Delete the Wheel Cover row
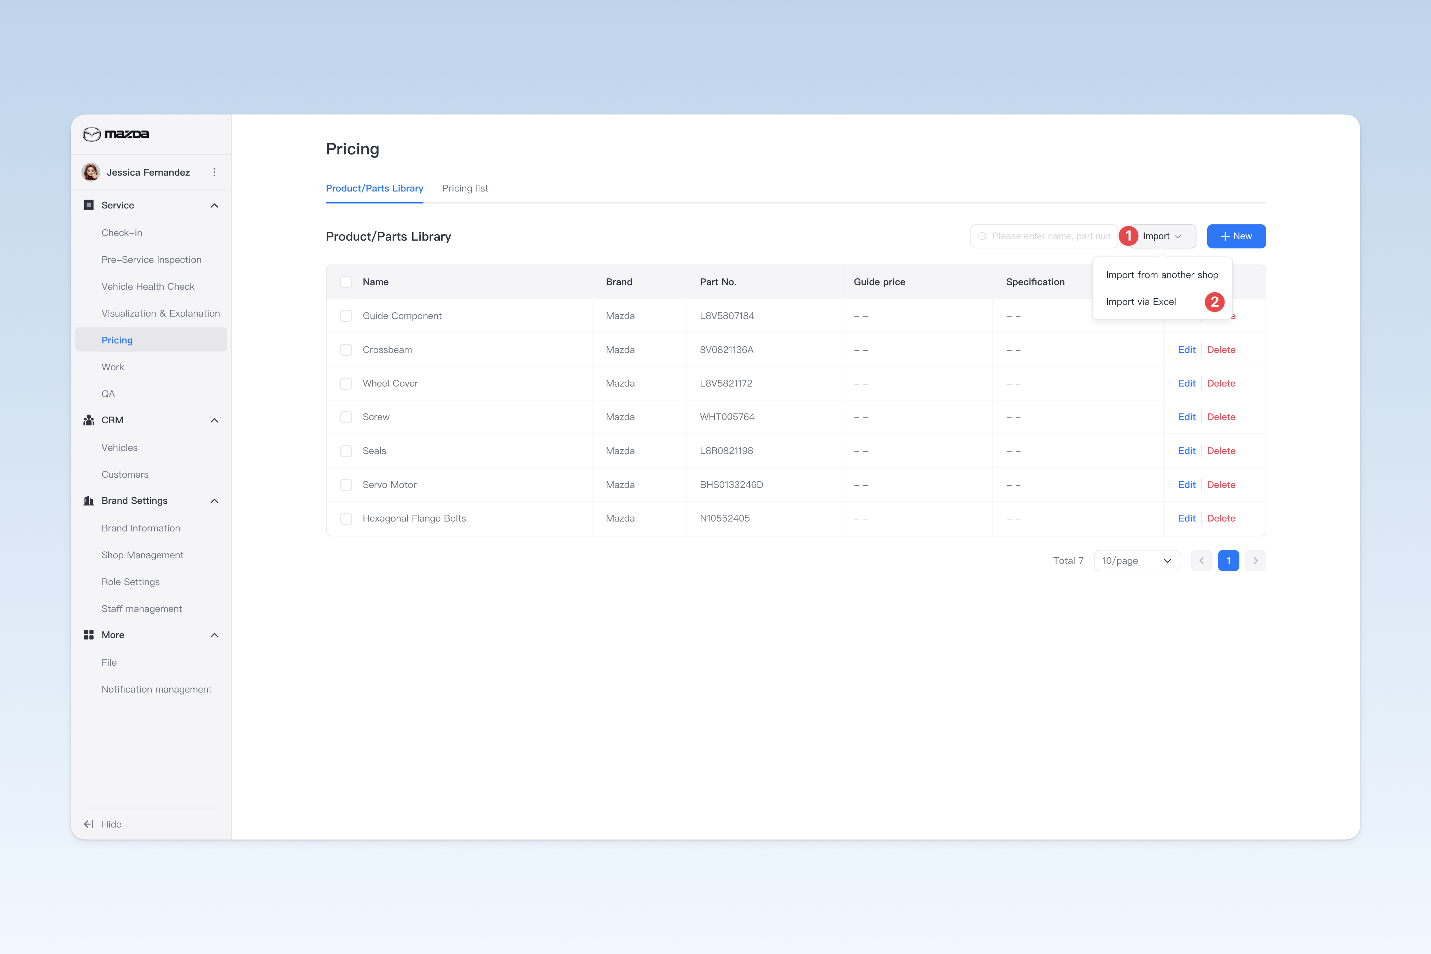Viewport: 1431px width, 954px height. tap(1221, 383)
